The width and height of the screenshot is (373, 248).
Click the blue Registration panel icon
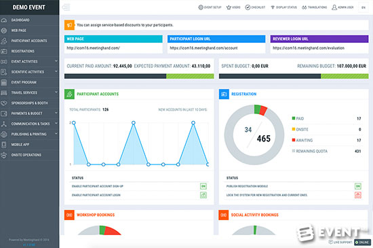click(x=224, y=94)
